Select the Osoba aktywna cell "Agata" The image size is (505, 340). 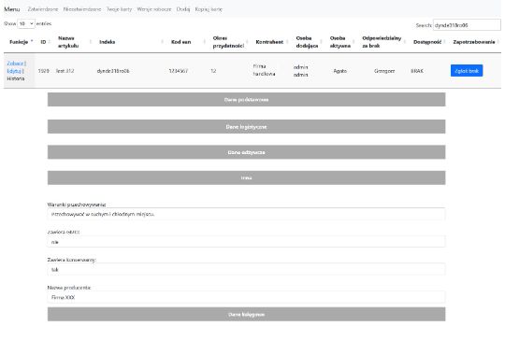[x=340, y=71]
